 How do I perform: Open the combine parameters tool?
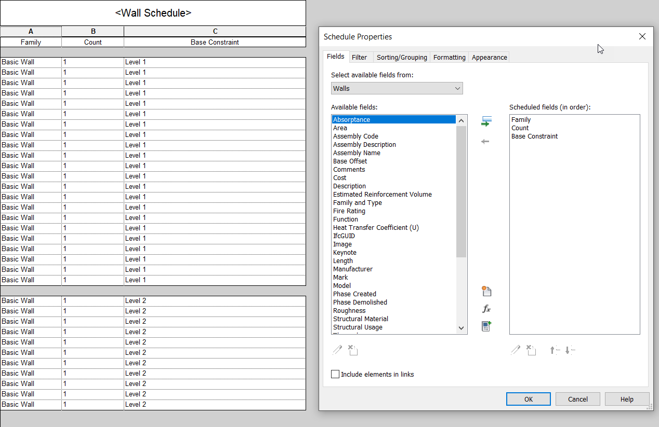click(x=486, y=326)
